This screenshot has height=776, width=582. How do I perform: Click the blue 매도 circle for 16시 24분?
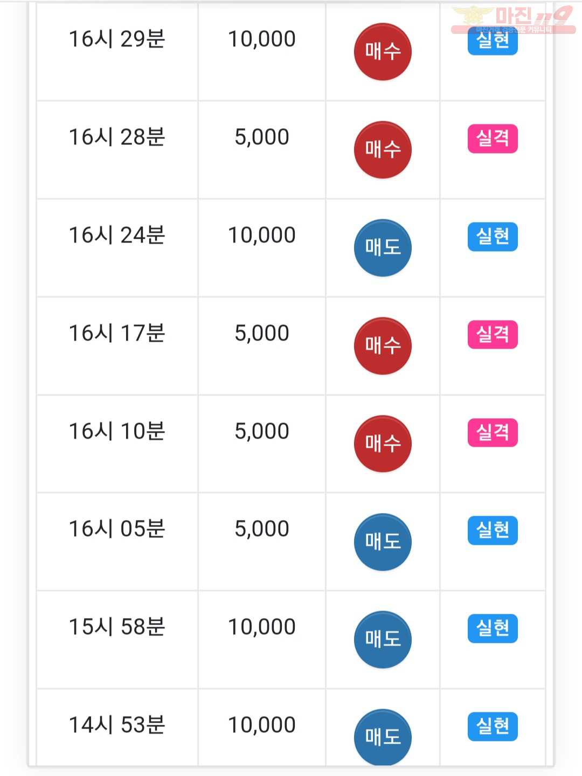coord(383,248)
